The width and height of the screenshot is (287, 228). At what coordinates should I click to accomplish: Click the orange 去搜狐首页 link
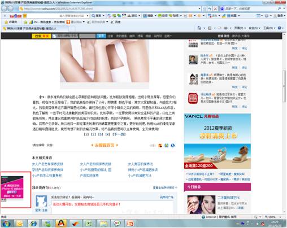105,145
